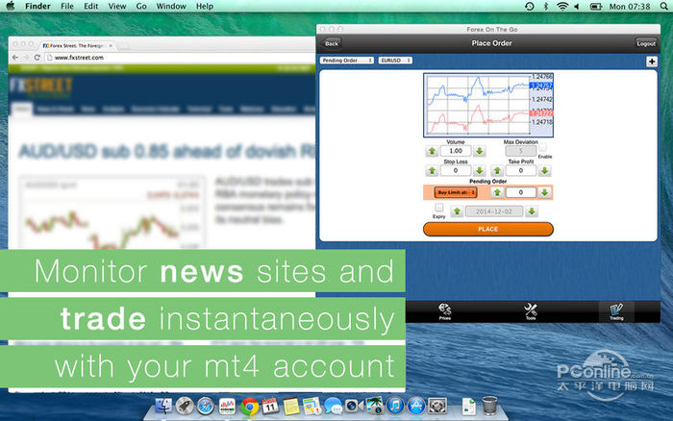Open the Prices tab icon
Viewport: 673px width, 421px height.
click(444, 311)
